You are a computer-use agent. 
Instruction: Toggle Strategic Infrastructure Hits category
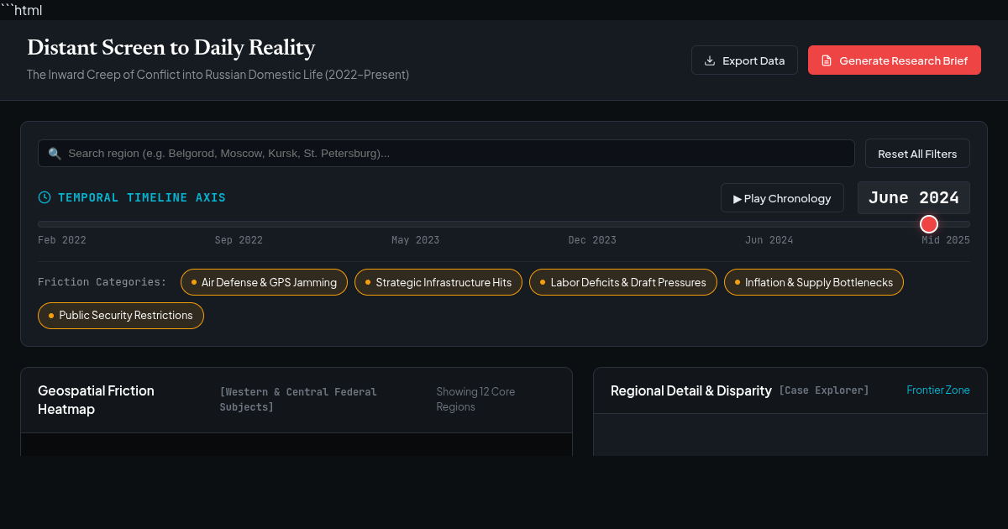pyautogui.click(x=438, y=282)
